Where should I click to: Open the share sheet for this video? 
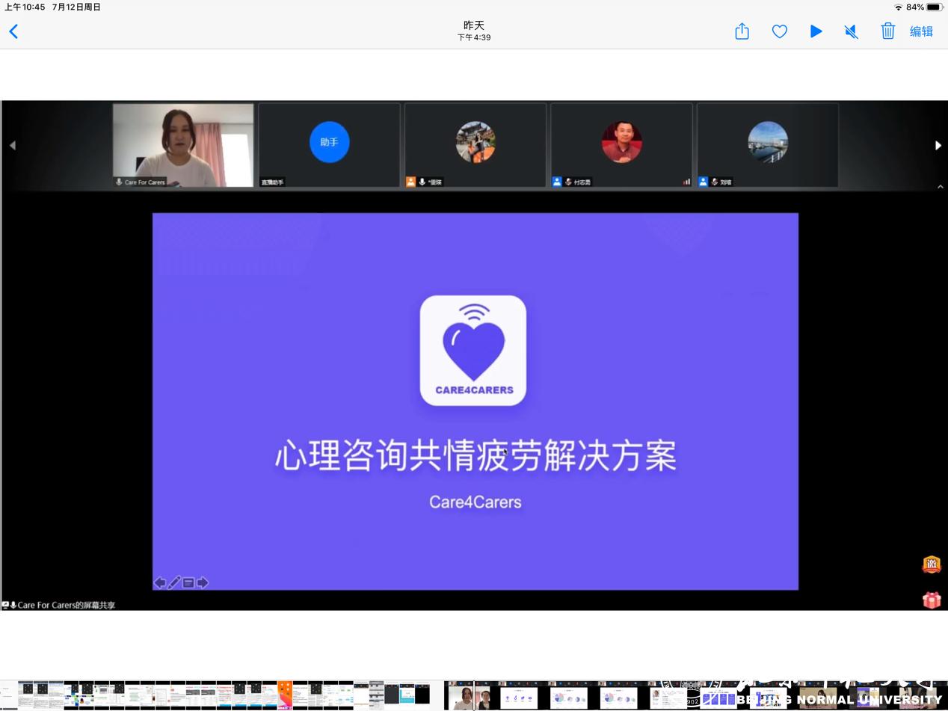pyautogui.click(x=742, y=31)
